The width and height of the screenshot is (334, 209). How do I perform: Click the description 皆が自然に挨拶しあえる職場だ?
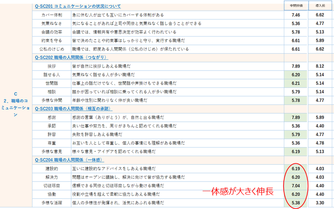click(x=101, y=66)
